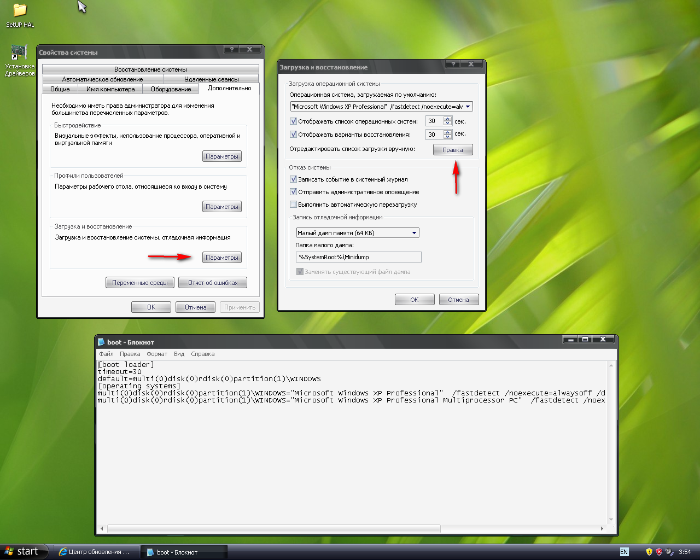Open the Справка menu in Notepad
The height and width of the screenshot is (560, 700).
pos(202,354)
